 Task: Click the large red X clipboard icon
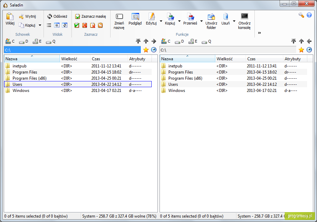[85, 25]
